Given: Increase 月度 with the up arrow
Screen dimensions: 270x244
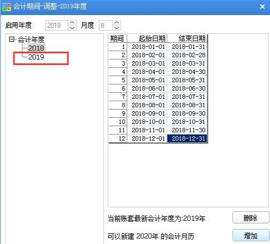Looking at the screenshot, I should coord(117,23).
